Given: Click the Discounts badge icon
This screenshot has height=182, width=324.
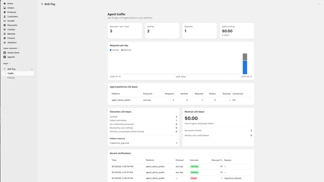Looking at the screenshot, I should [x=4, y=25].
